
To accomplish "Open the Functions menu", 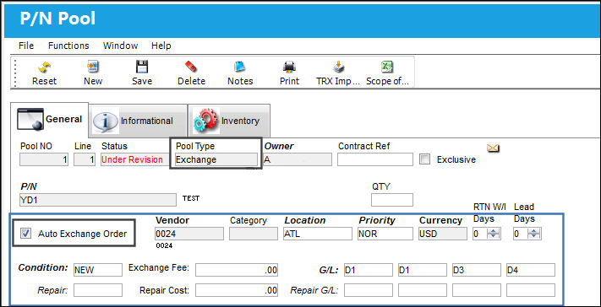I will [68, 46].
